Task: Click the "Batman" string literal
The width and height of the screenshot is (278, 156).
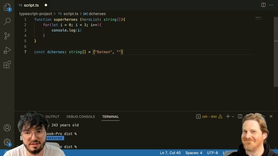Action: coord(103,52)
